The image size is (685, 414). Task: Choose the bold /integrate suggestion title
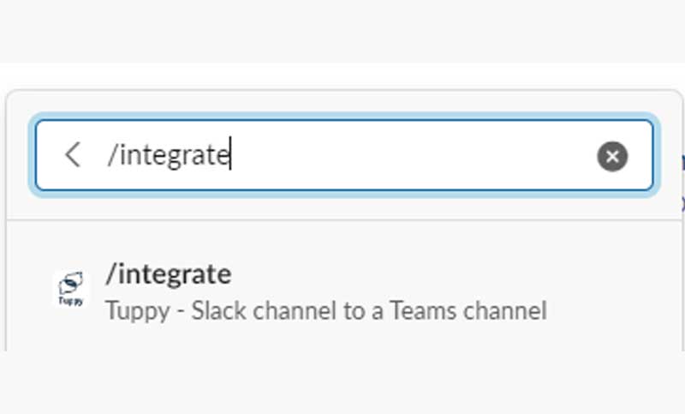169,274
